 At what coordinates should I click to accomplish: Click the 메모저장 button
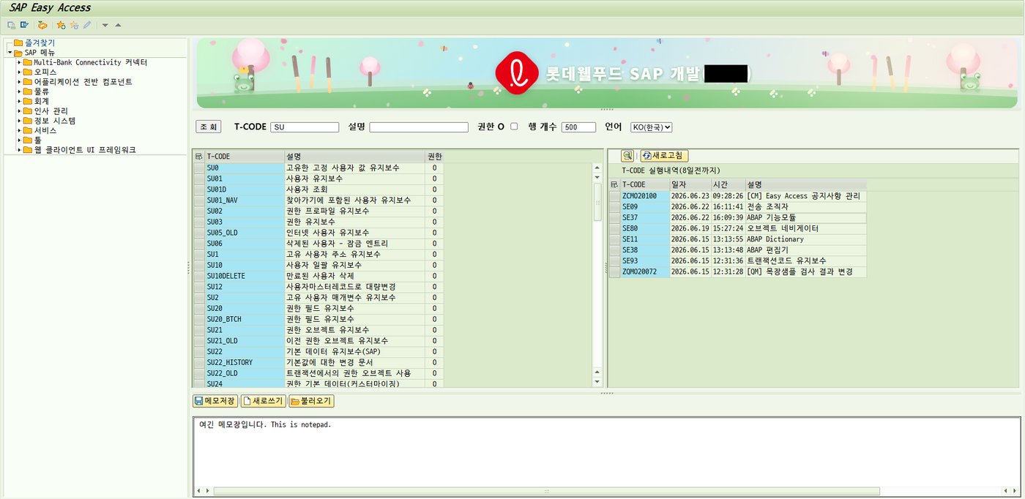(x=215, y=401)
